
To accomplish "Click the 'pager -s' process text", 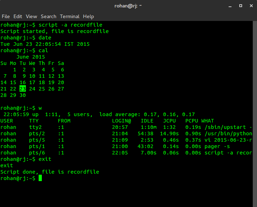I will [x=217, y=146].
